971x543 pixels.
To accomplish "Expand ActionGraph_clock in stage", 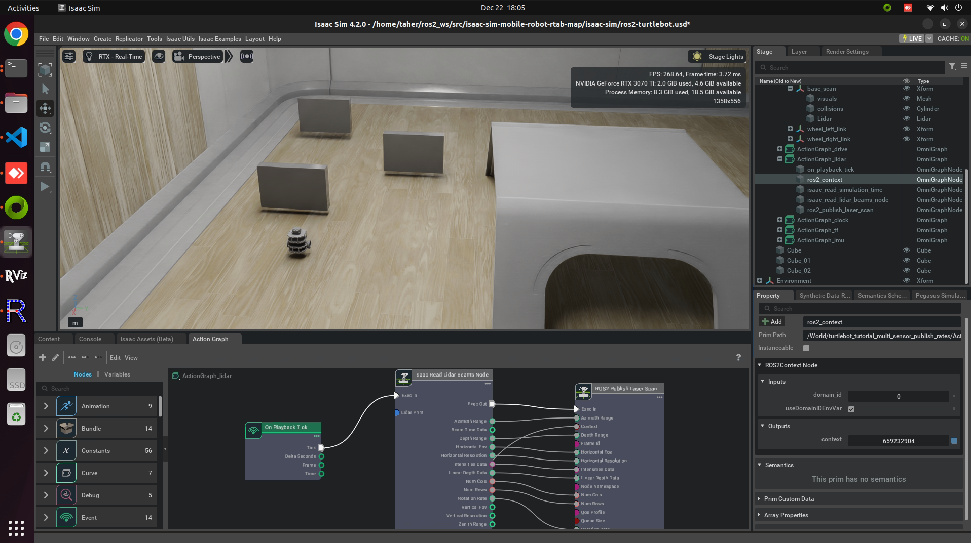I will [x=779, y=220].
